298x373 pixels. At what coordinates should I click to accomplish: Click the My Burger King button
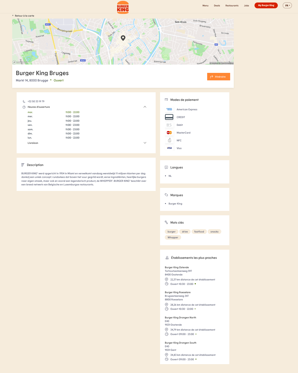point(266,5)
